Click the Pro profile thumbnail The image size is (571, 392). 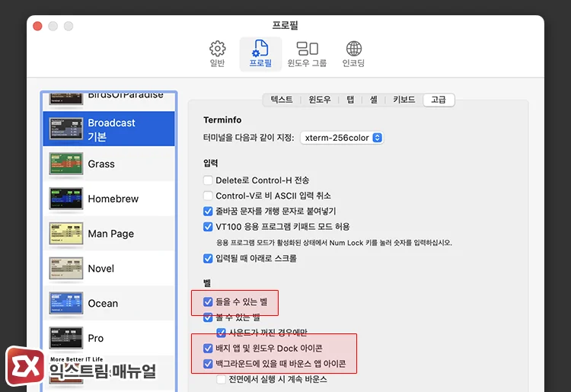66,338
